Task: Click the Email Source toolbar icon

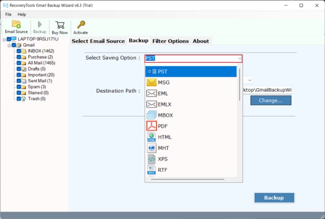Action: [x=16, y=26]
